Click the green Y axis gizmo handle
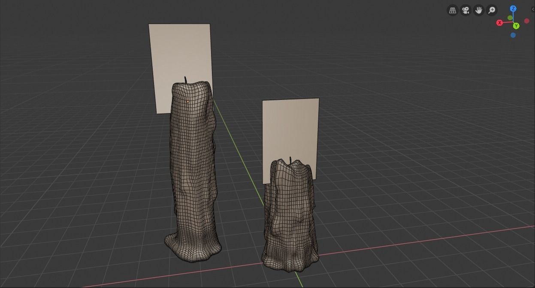The image size is (535, 288). 516,26
